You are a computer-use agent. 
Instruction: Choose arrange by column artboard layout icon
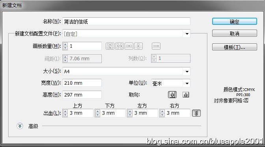click(x=138, y=46)
